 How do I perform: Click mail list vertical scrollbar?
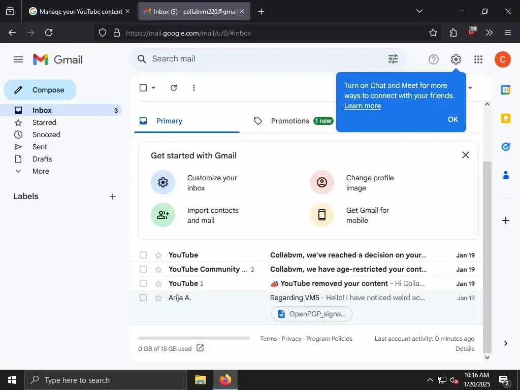tap(487, 257)
